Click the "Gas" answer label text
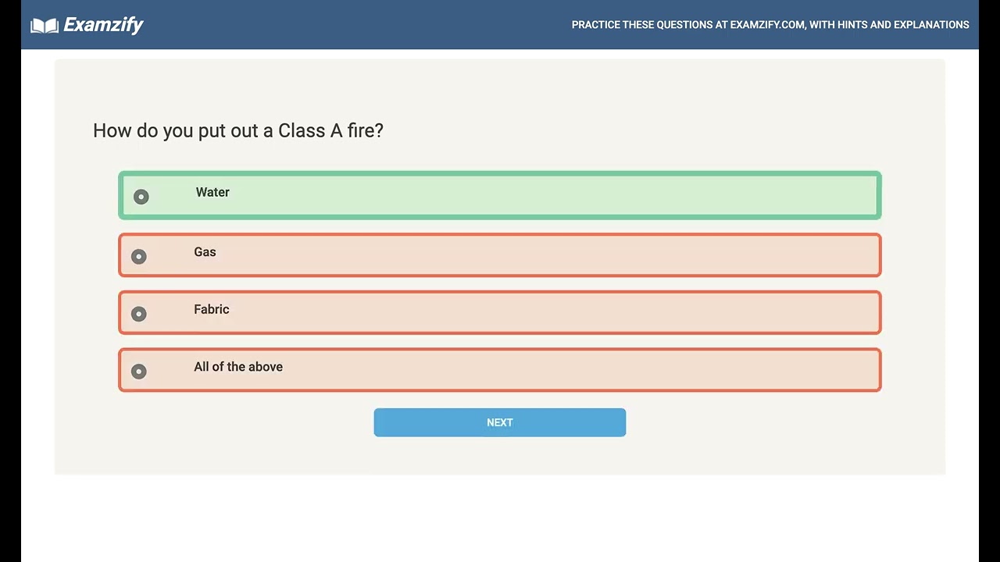 point(205,252)
